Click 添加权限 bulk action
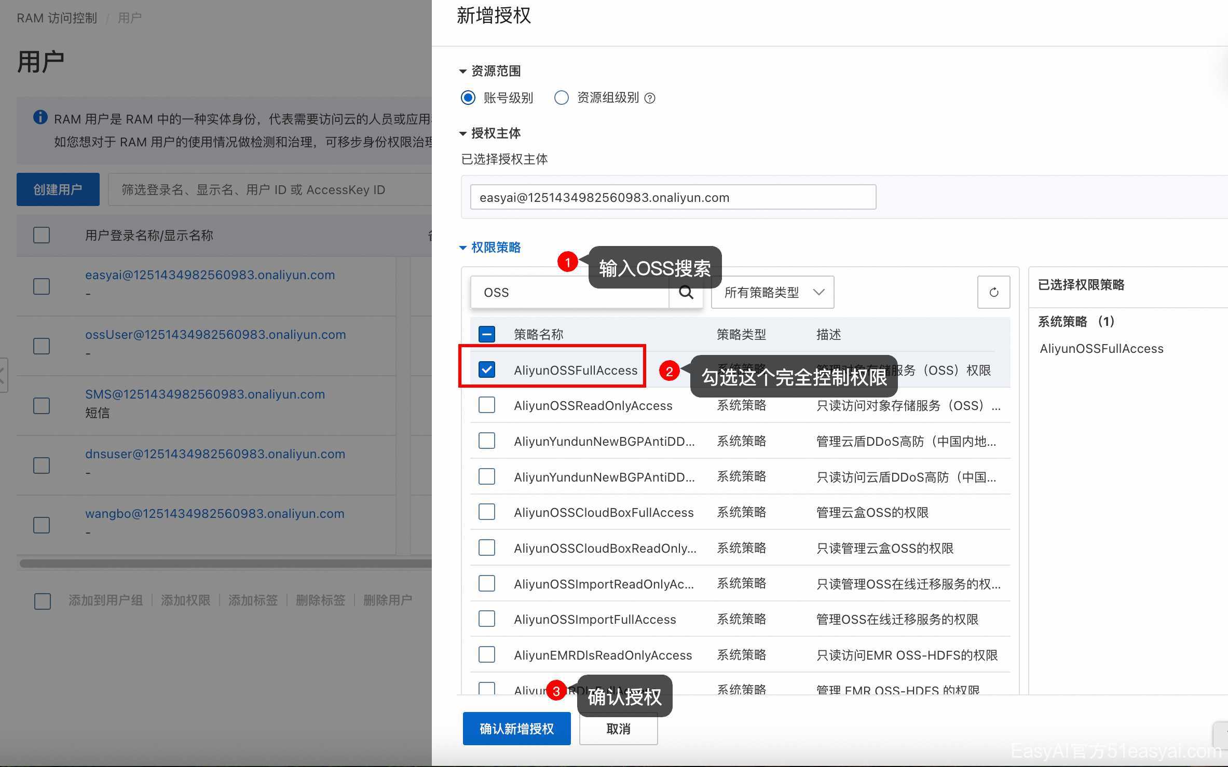1228x767 pixels. [x=185, y=600]
